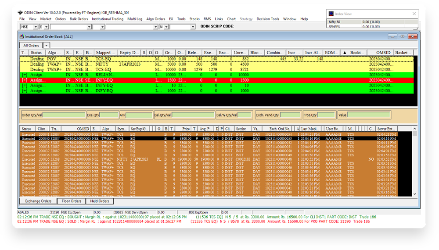Click the Exe.Qty field
439x250 pixels.
pos(109,115)
